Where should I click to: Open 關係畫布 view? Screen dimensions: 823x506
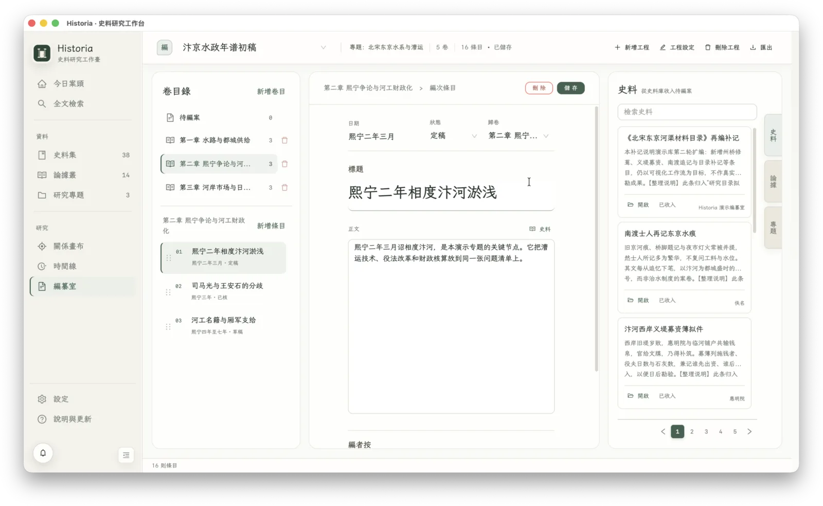pyautogui.click(x=82, y=246)
